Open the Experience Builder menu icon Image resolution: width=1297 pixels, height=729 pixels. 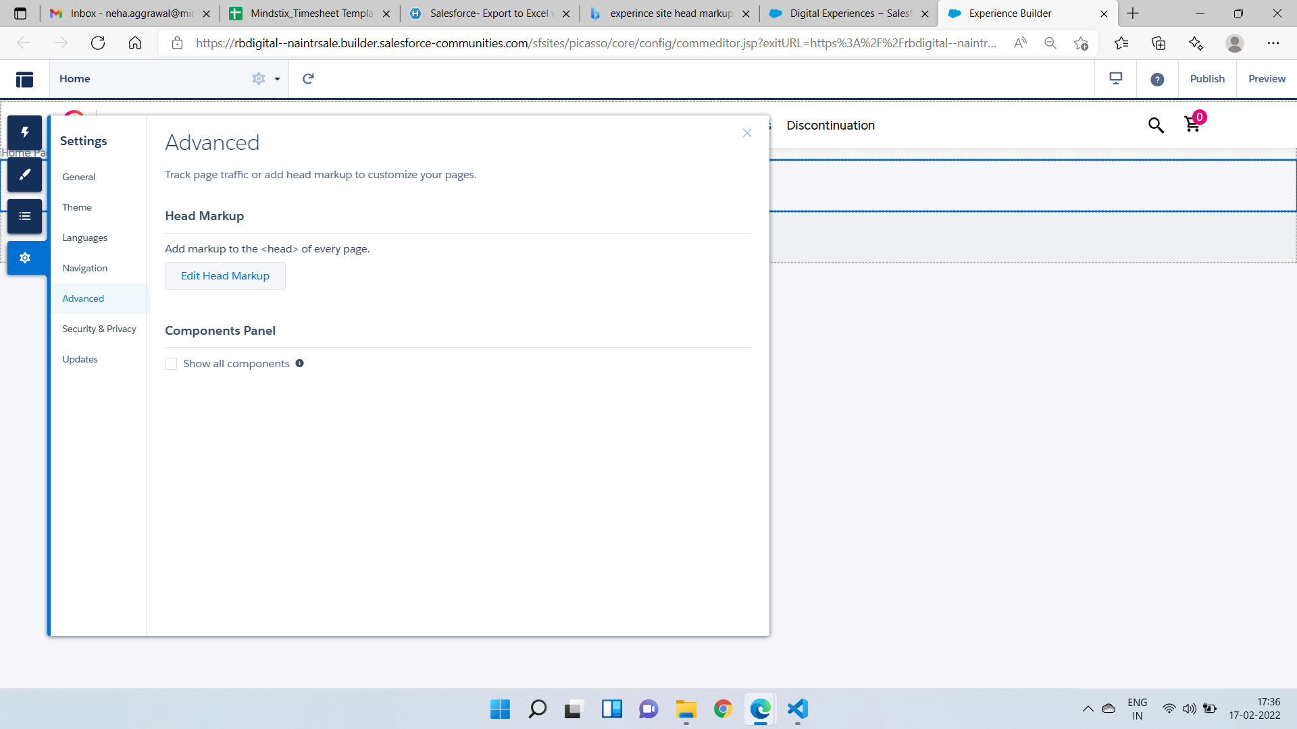[x=24, y=79]
